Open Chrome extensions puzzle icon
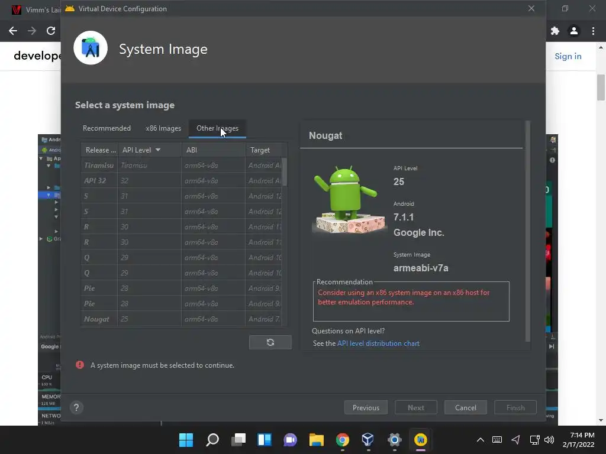This screenshot has width=606, height=454. point(555,31)
